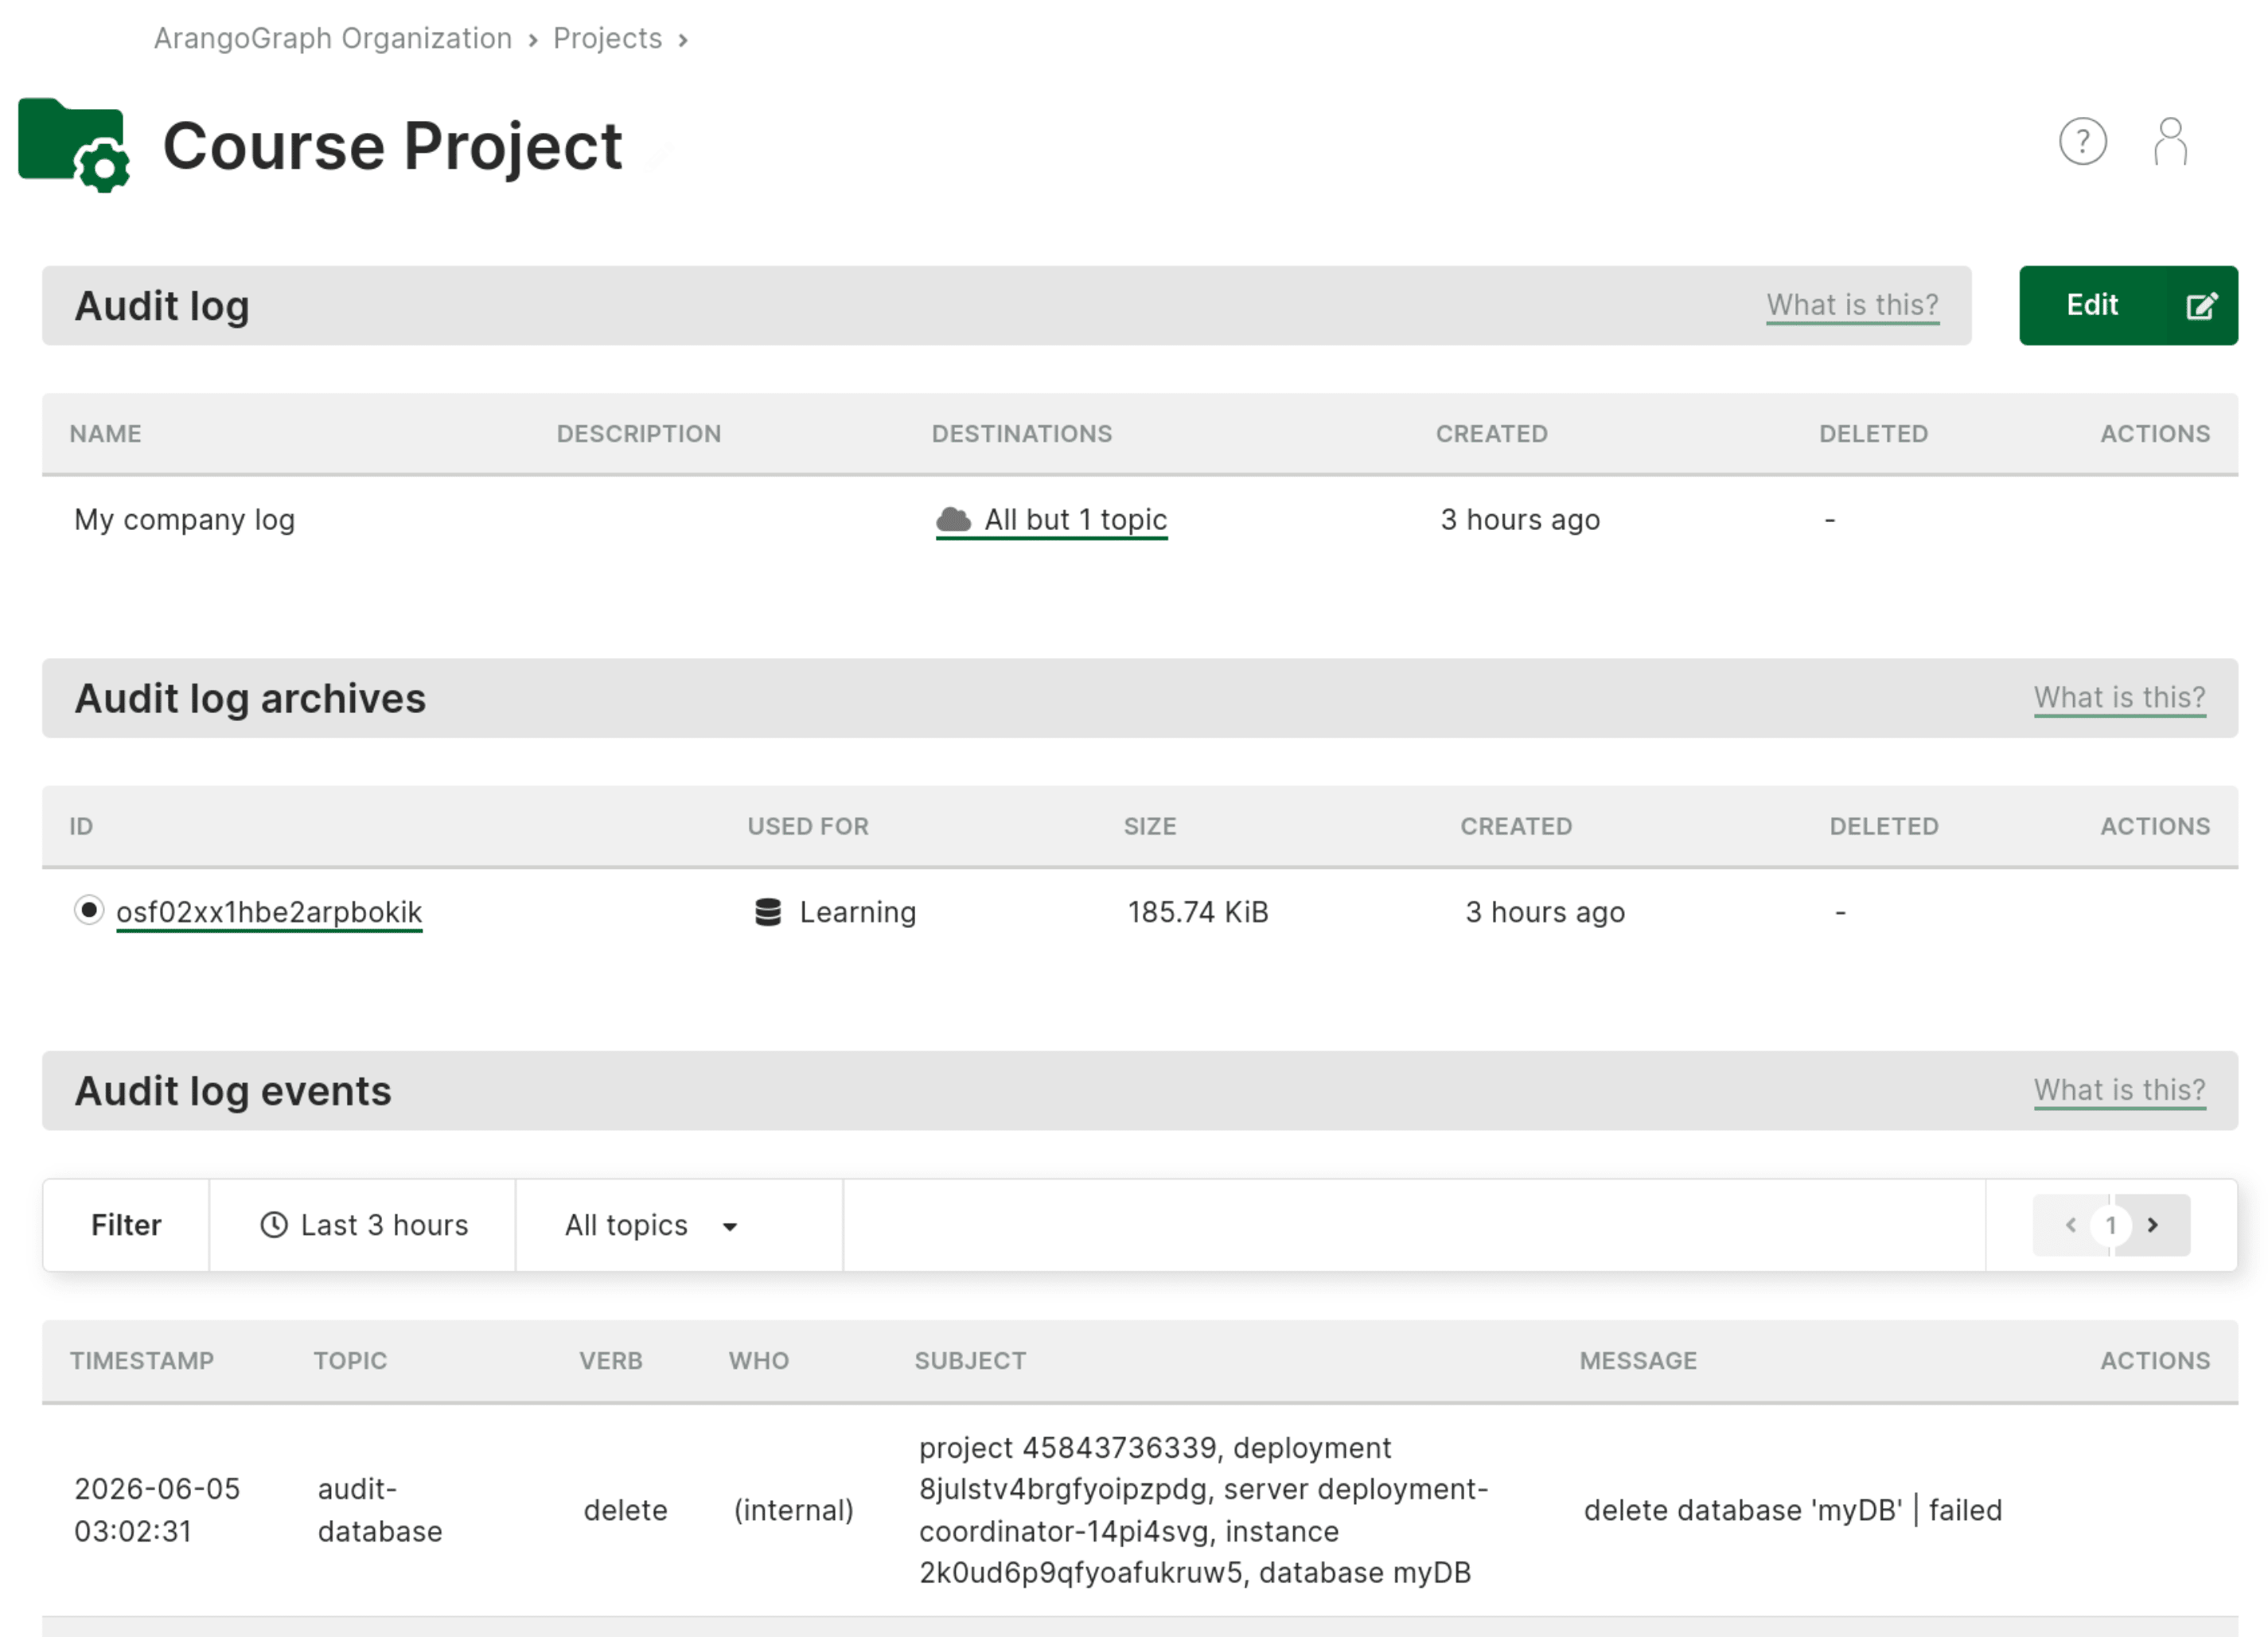Click the delete database 'myDB' failed message

[x=1793, y=1510]
